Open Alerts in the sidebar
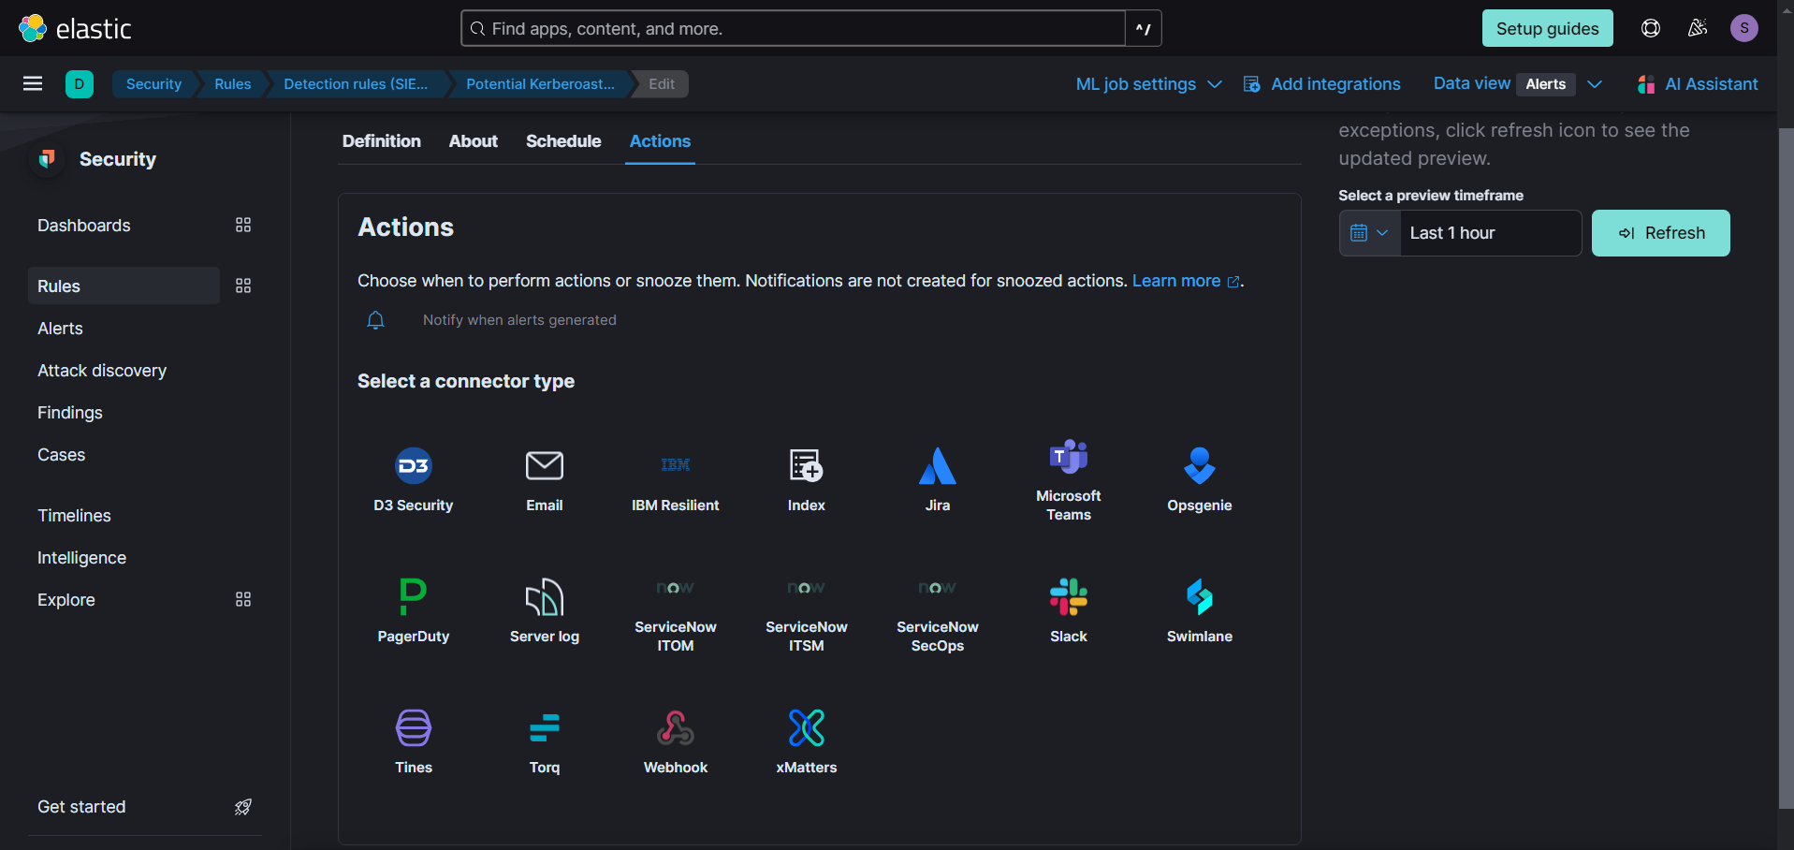 (x=60, y=329)
